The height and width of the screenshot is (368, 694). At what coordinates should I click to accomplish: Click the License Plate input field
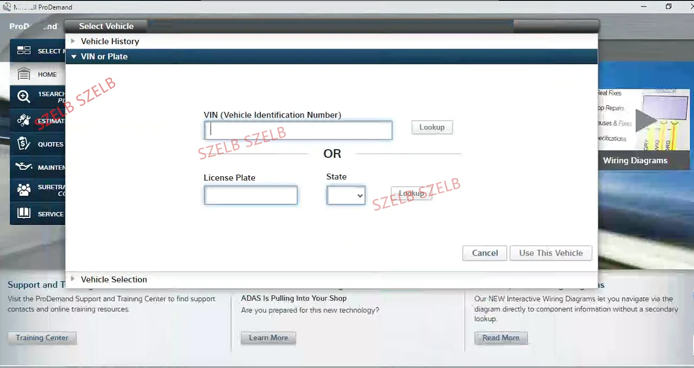point(251,195)
